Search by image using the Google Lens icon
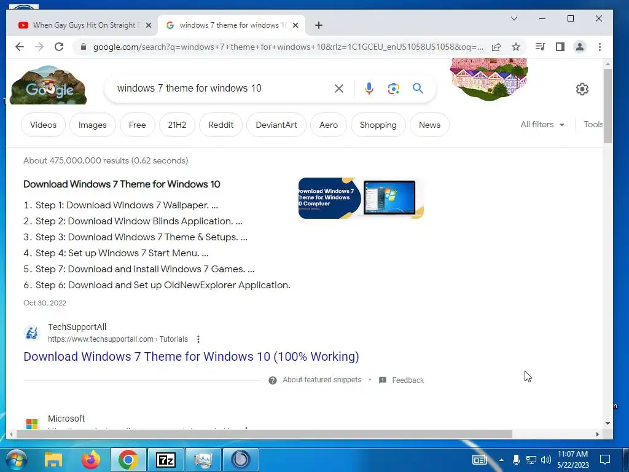The height and width of the screenshot is (472, 629). click(394, 88)
